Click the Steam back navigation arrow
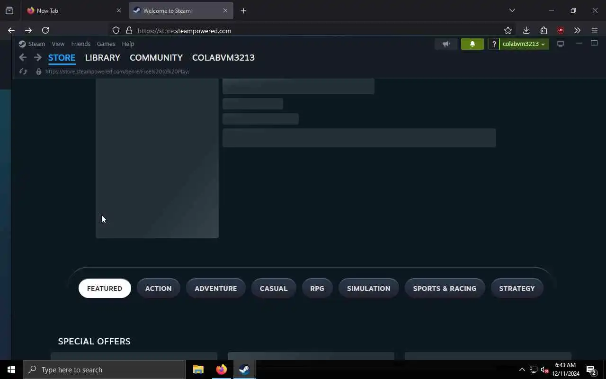 (22, 57)
